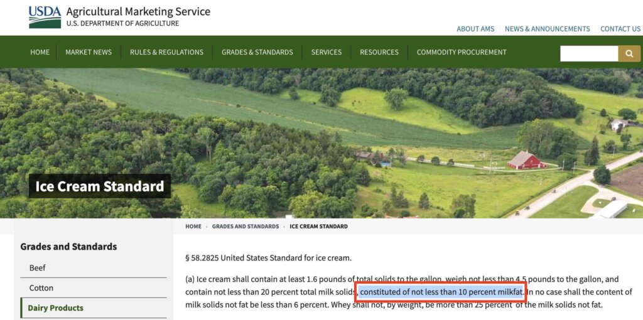This screenshot has width=643, height=320.
Task: Click Home in the breadcrumb trail
Action: click(x=193, y=227)
